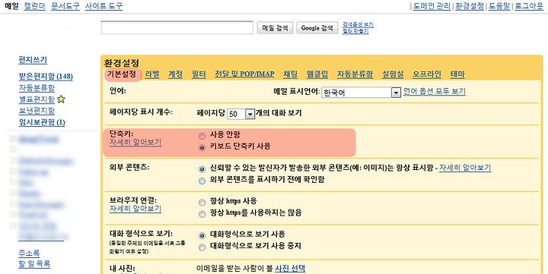Select 항상 https 사용 radio button
Screen dimensions: 548x274
coord(202,202)
